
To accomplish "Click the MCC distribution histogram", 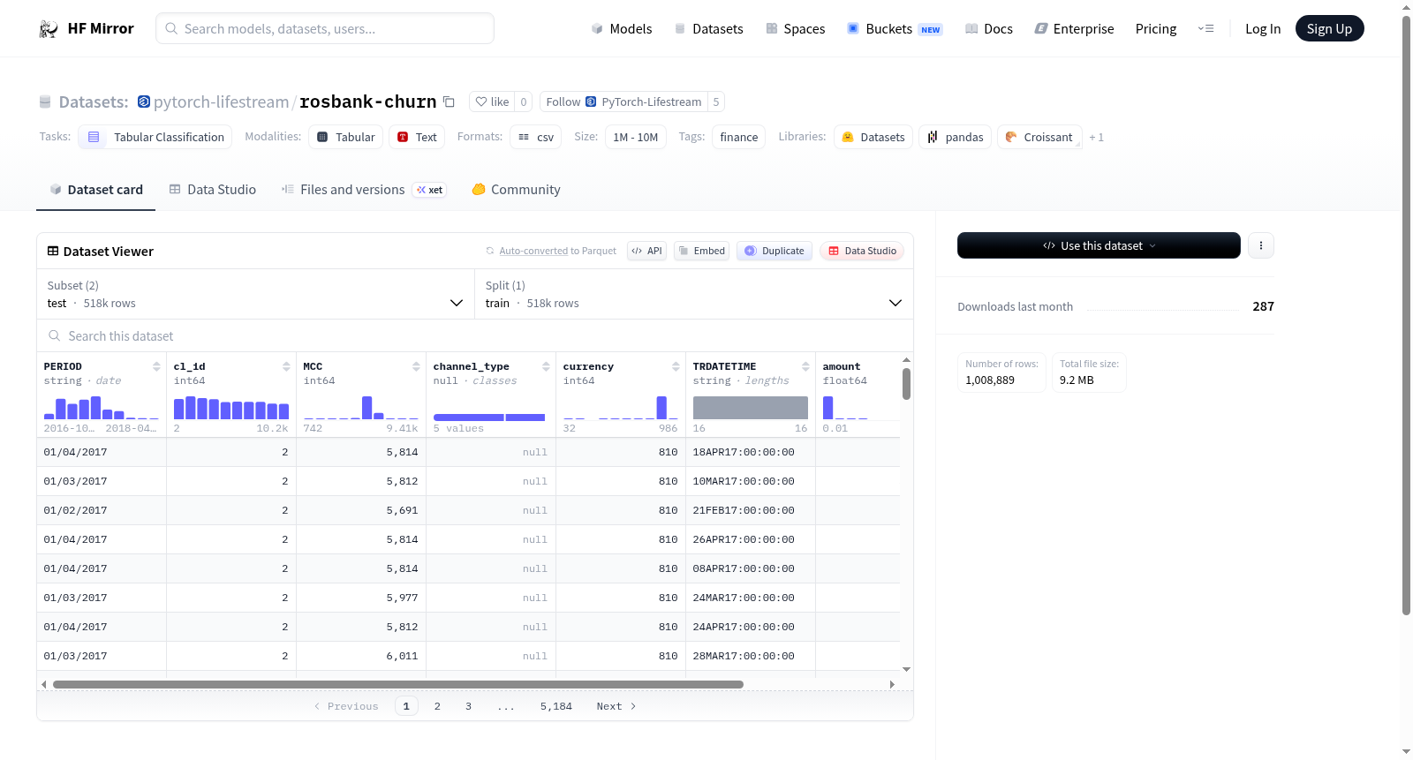I will tap(361, 407).
